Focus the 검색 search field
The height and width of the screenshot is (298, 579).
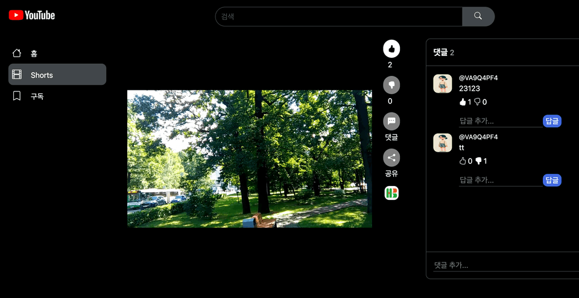[338, 16]
